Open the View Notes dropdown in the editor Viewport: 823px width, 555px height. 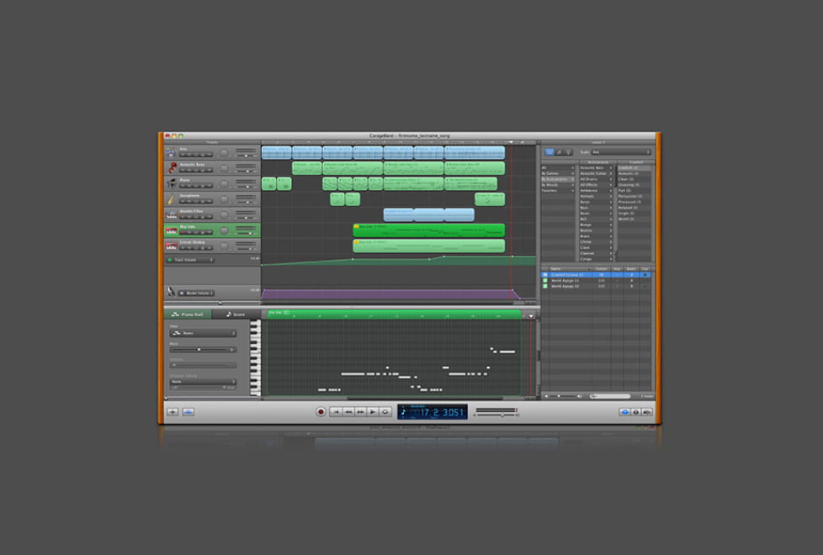pyautogui.click(x=203, y=333)
